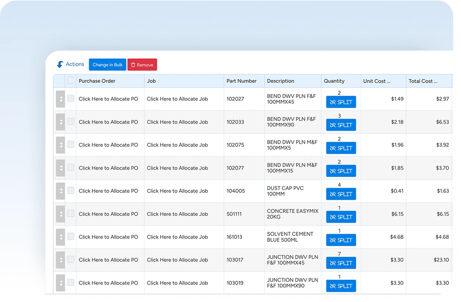Split quantity for part 102033

(x=341, y=125)
